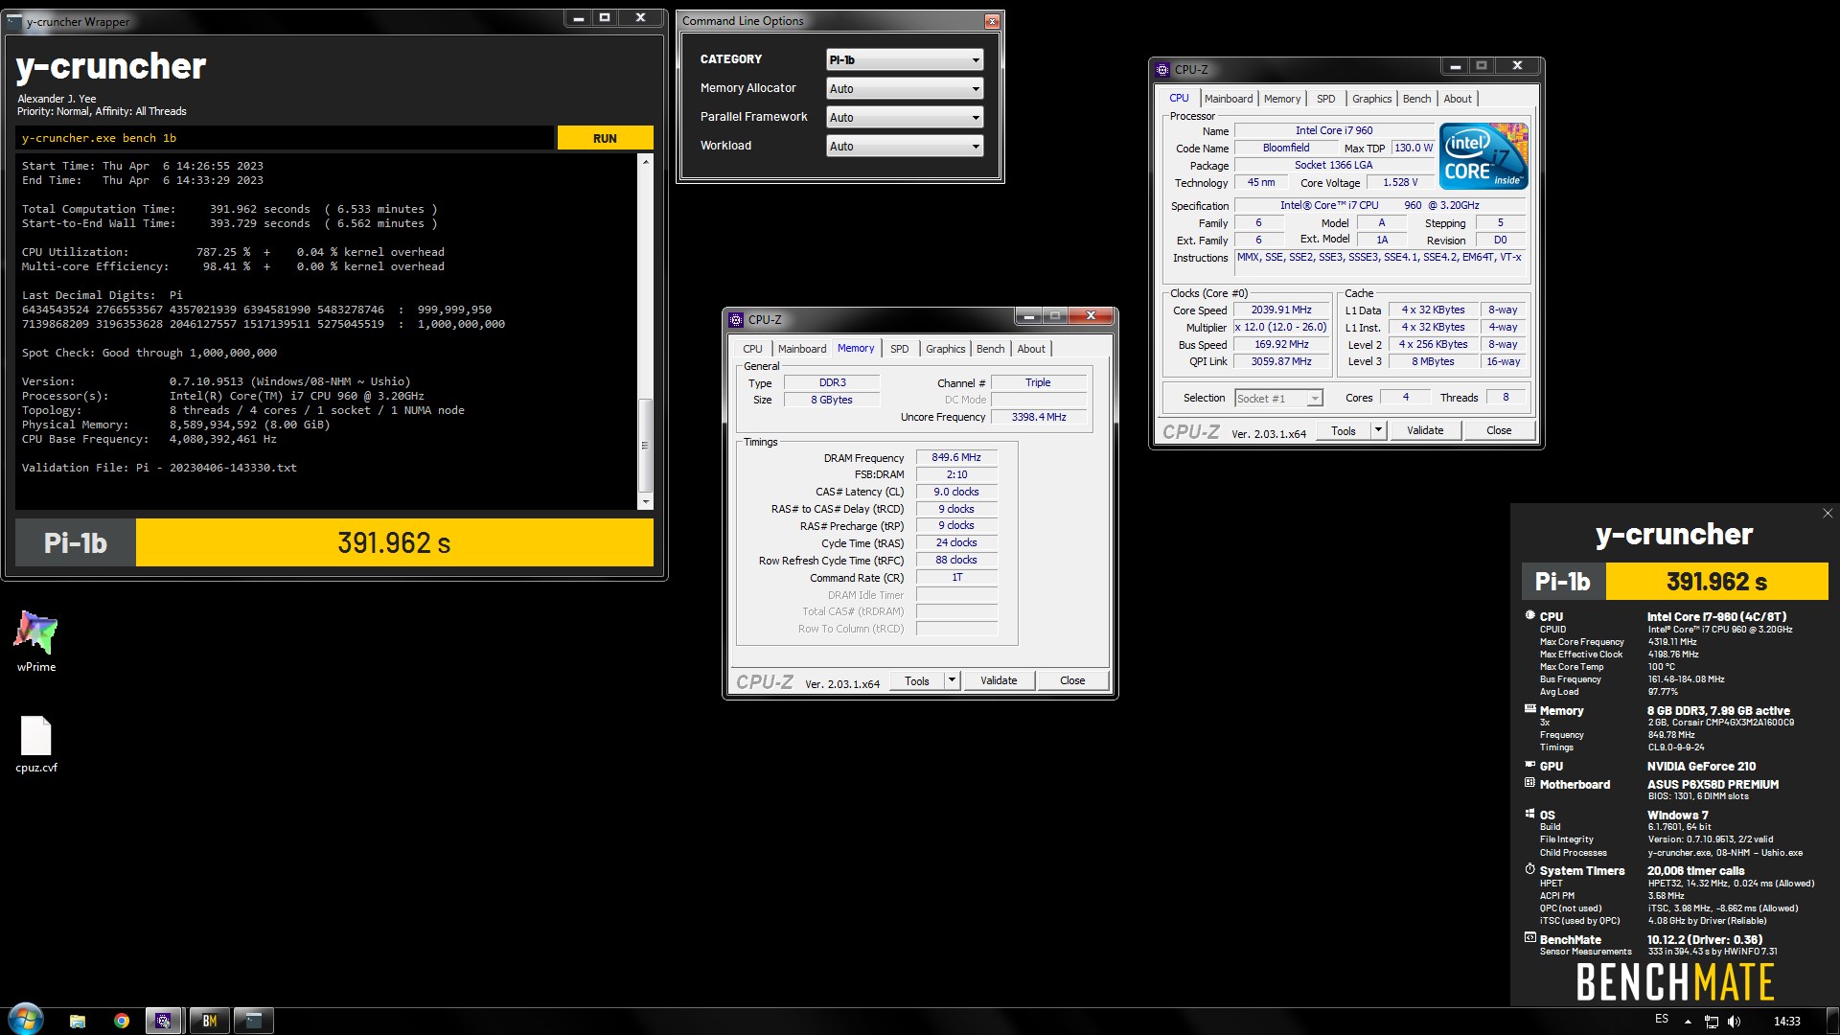Image resolution: width=1840 pixels, height=1035 pixels.
Task: Click 'Validation File: Pi - 20230406-143330.txt' line
Action: pyautogui.click(x=159, y=468)
